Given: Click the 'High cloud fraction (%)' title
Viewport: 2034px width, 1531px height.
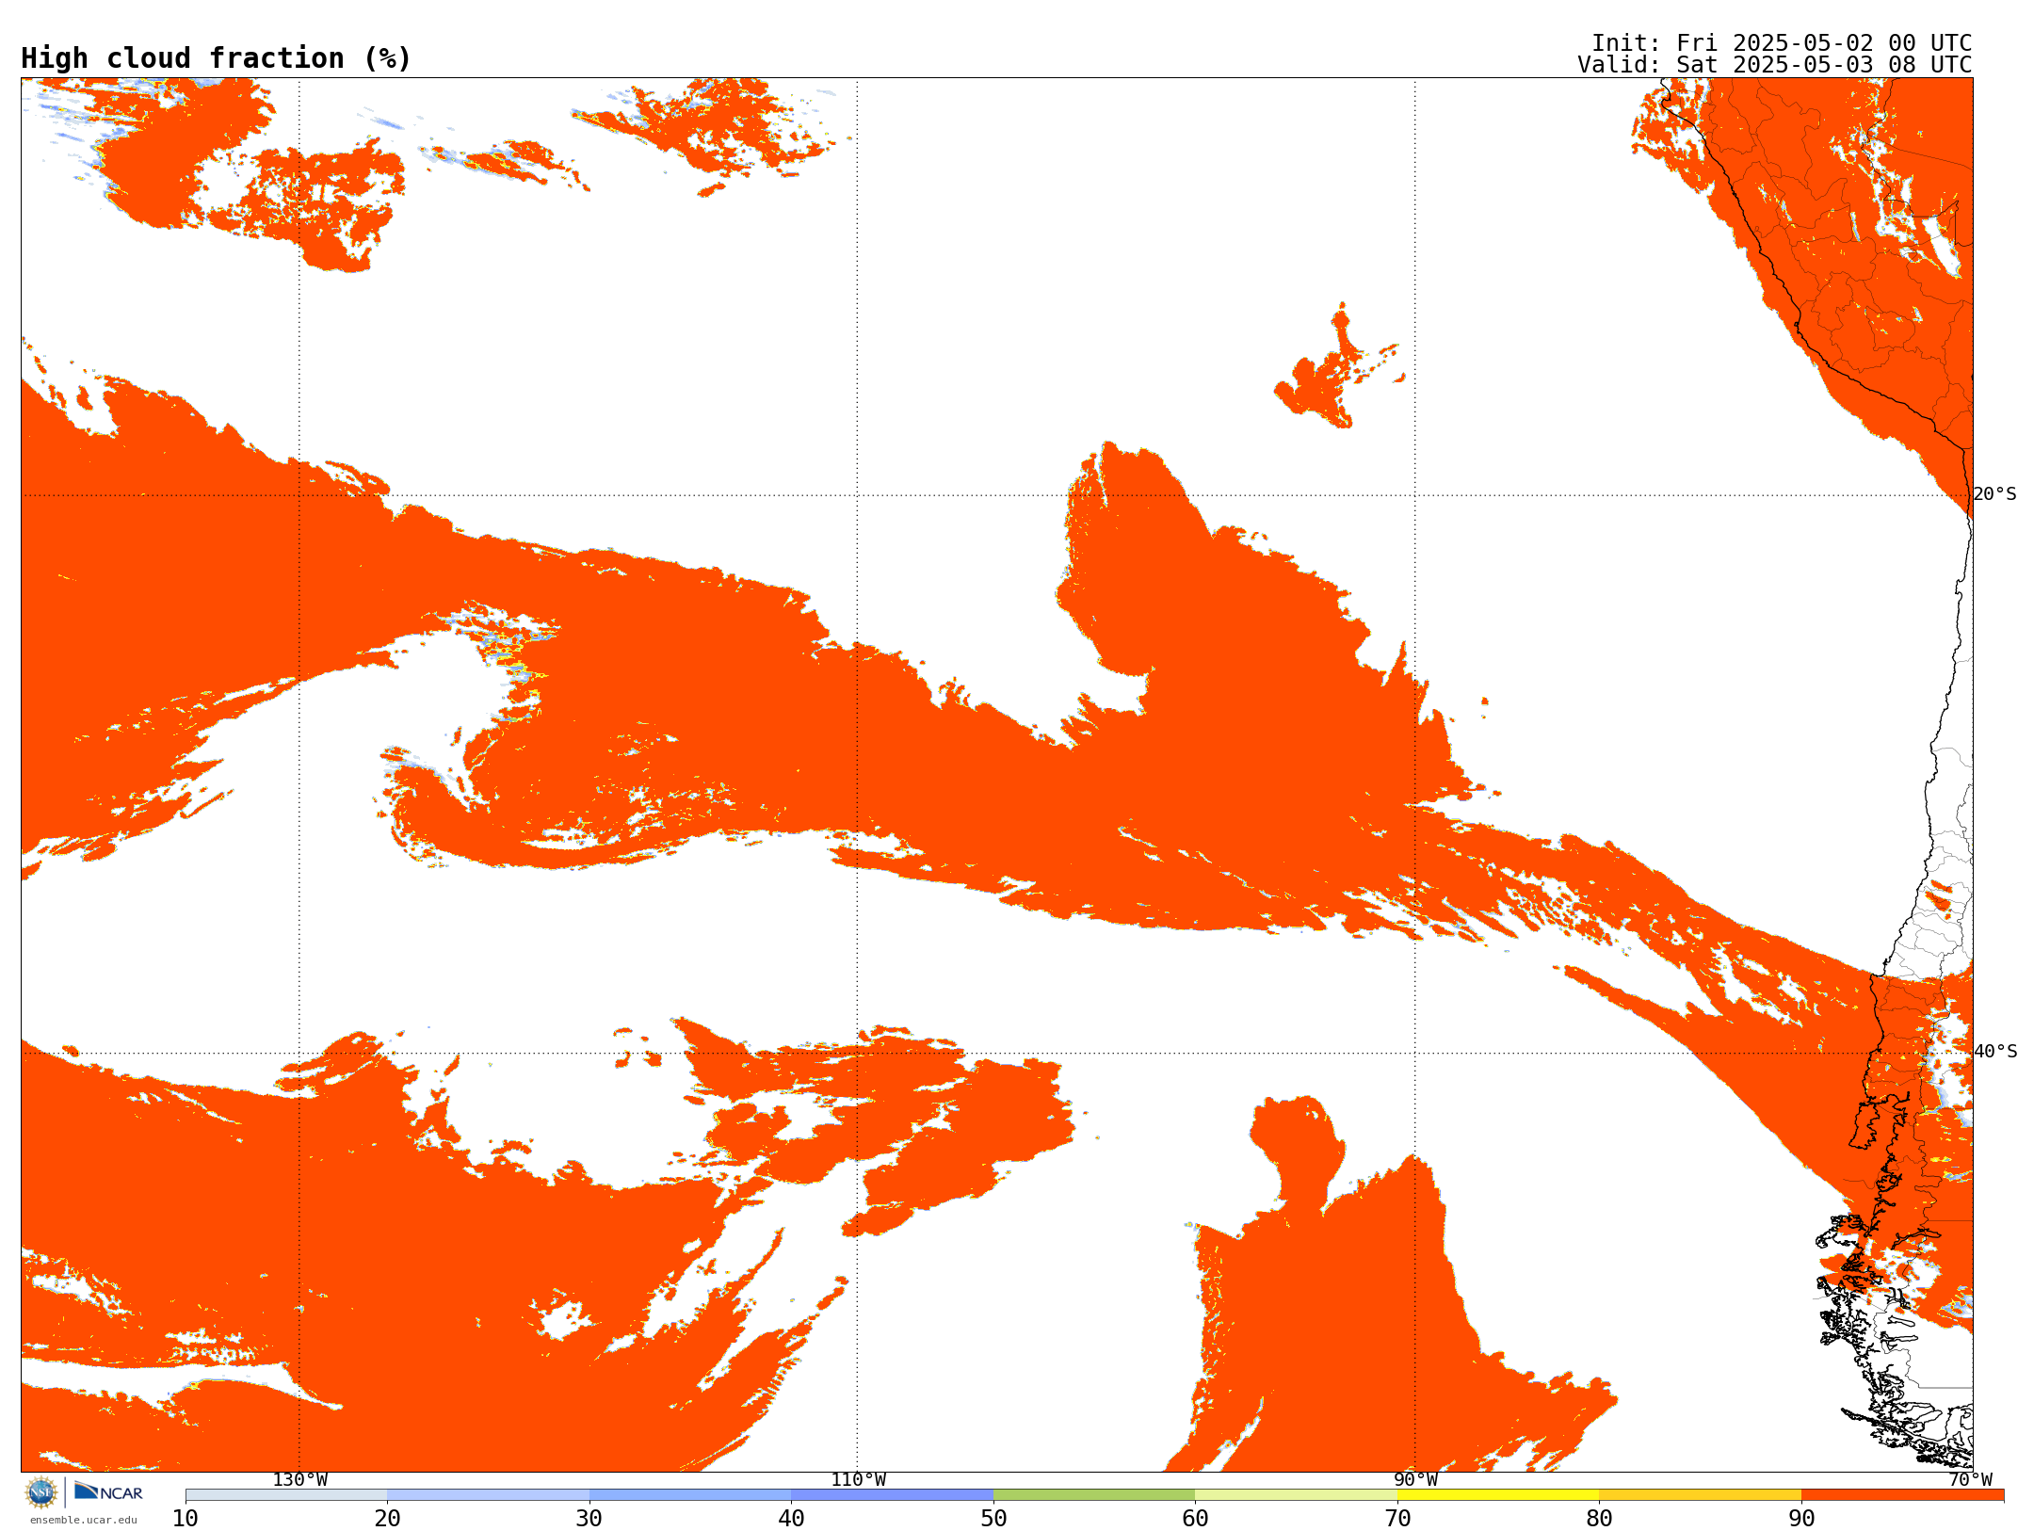Looking at the screenshot, I should [217, 58].
